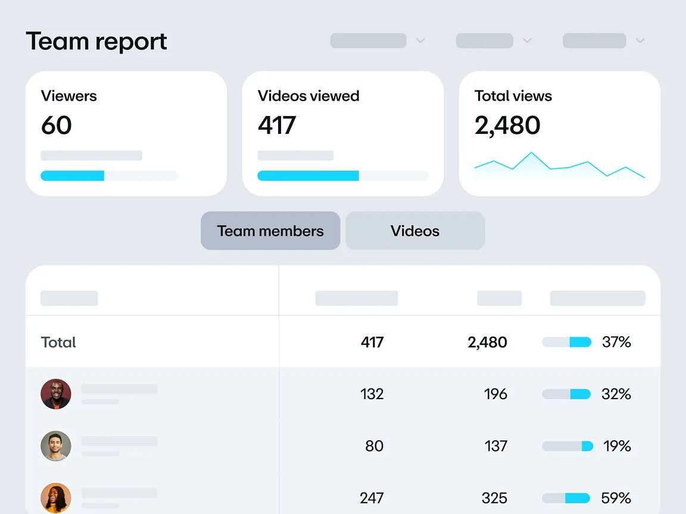
Task: Select the Viewers card showing 60
Action: pyautogui.click(x=126, y=133)
